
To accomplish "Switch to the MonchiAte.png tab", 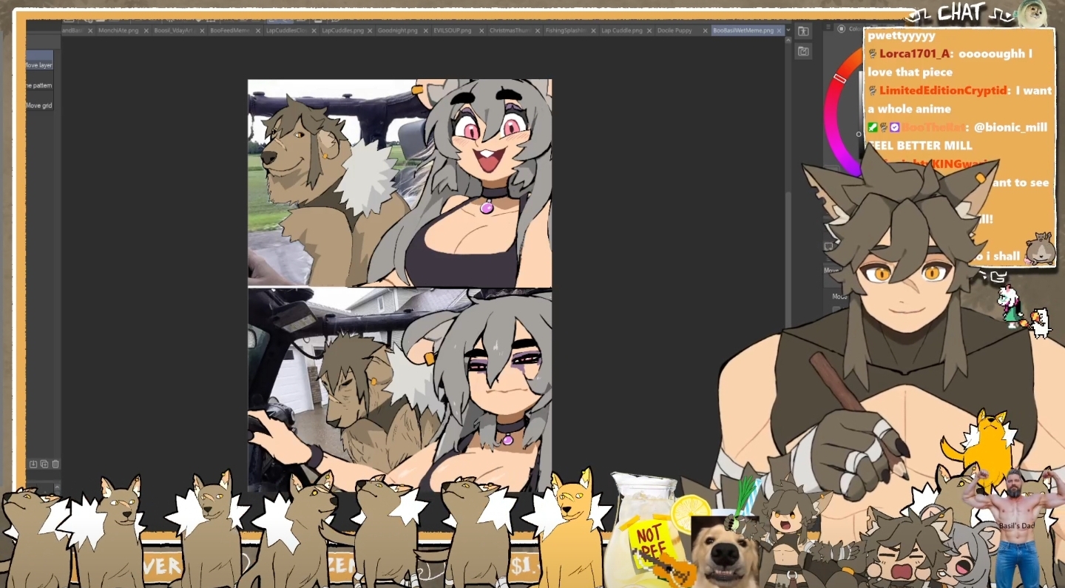I will 118,30.
